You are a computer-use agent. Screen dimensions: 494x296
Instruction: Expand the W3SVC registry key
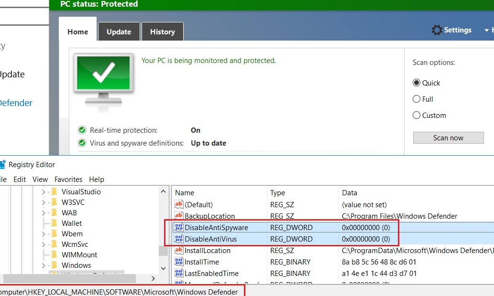click(x=44, y=202)
